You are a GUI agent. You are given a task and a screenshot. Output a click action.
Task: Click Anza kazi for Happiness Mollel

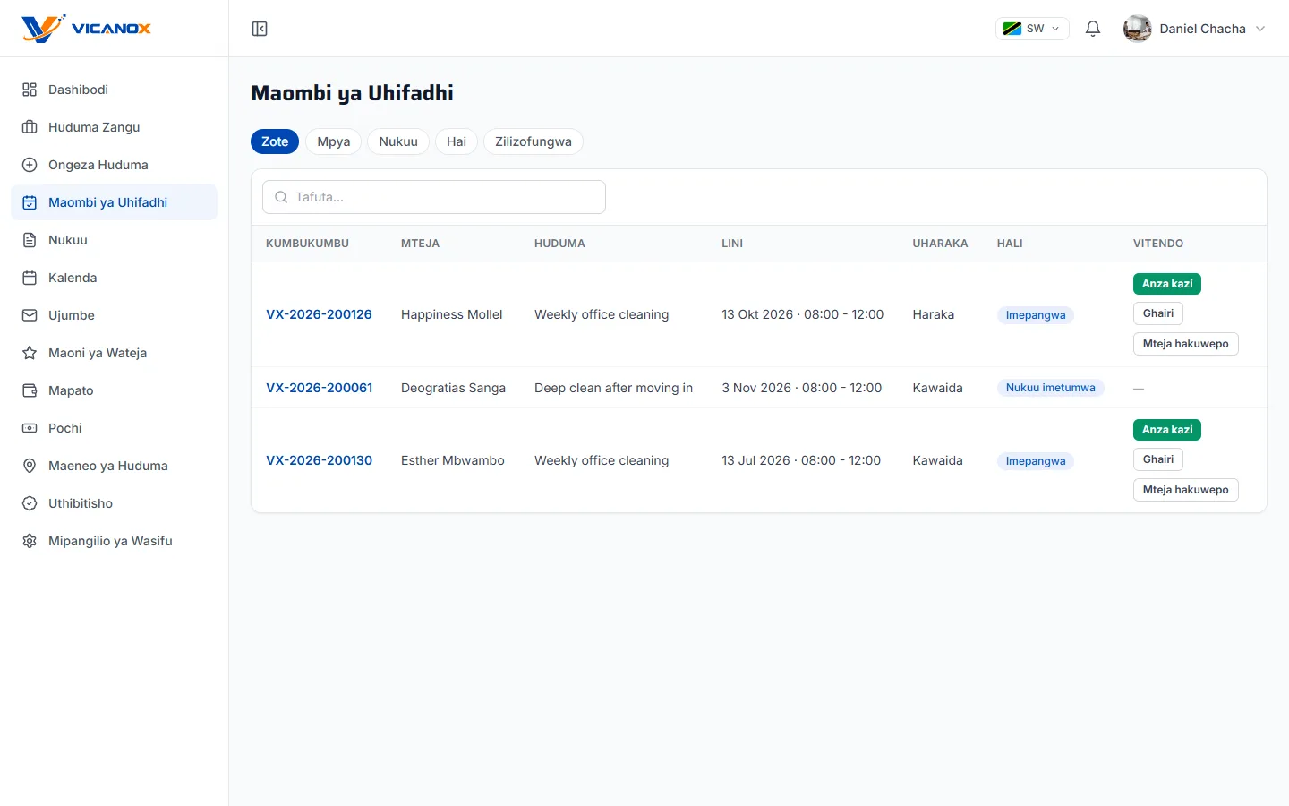click(x=1167, y=284)
